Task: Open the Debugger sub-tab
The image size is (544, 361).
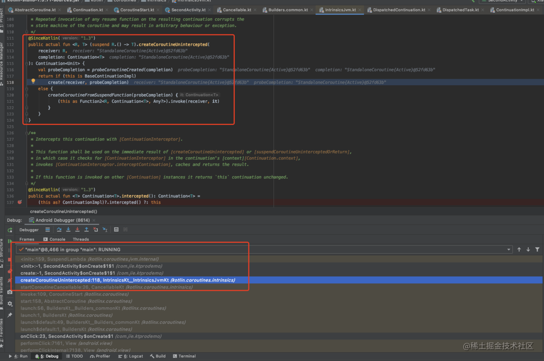Action: pos(29,230)
